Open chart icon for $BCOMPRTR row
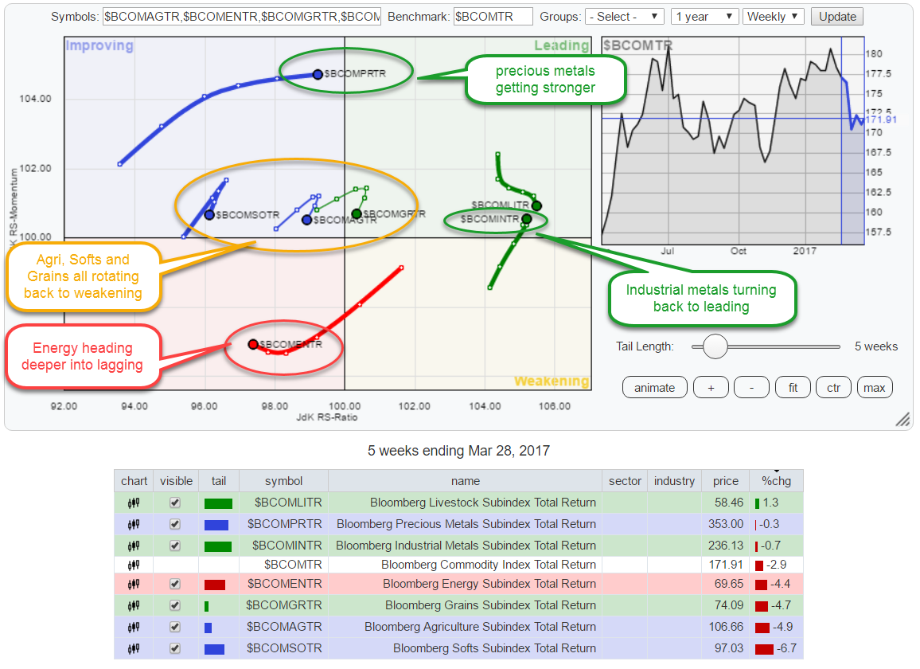The width and height of the screenshot is (920, 669). pos(134,525)
